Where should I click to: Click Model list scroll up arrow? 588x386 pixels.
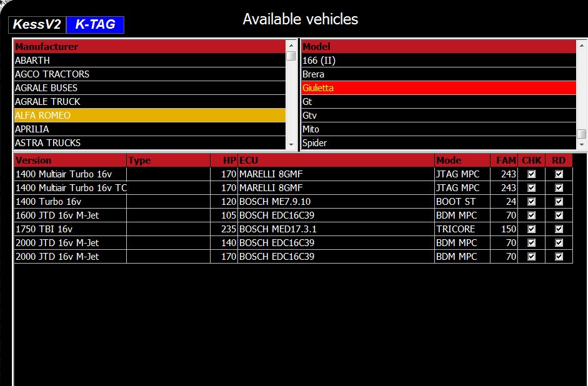582,46
